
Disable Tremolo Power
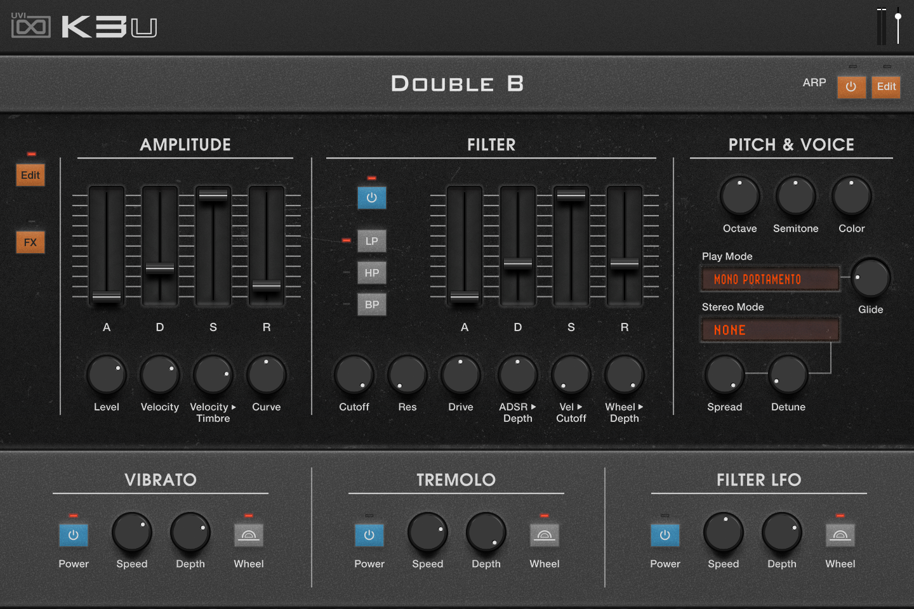(x=369, y=535)
